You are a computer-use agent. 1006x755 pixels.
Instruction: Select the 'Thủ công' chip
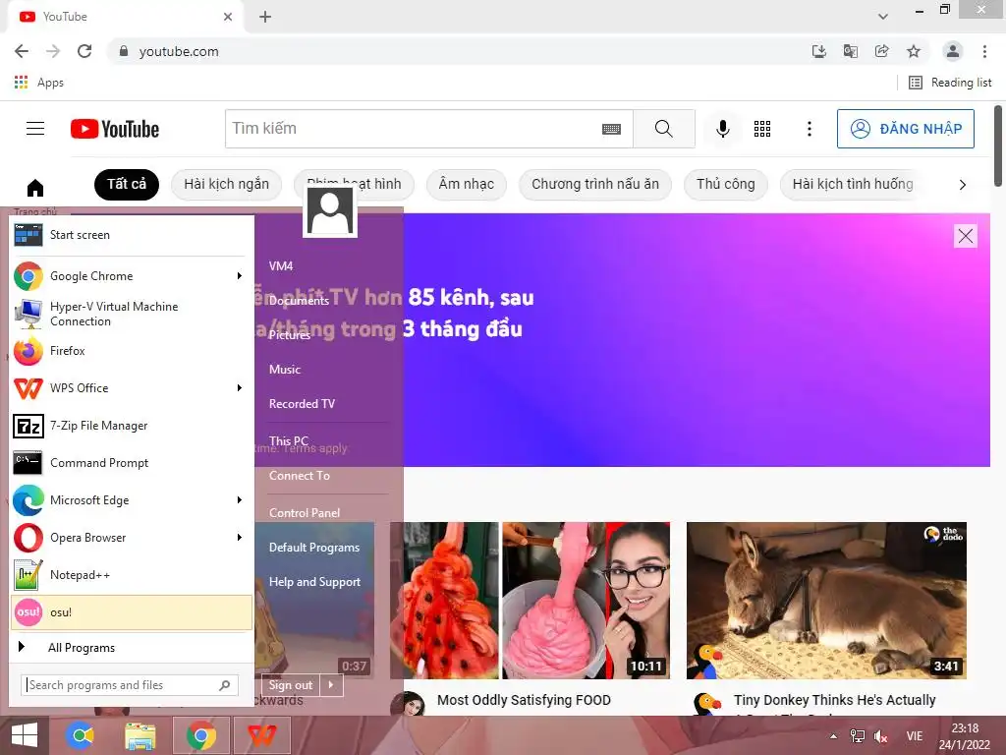726,184
